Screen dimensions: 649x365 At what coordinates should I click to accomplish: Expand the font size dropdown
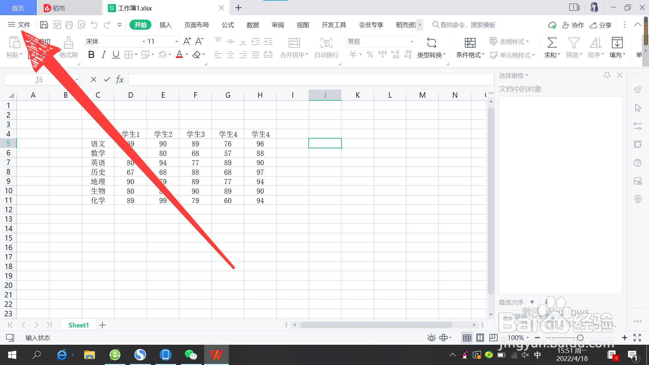tap(176, 42)
